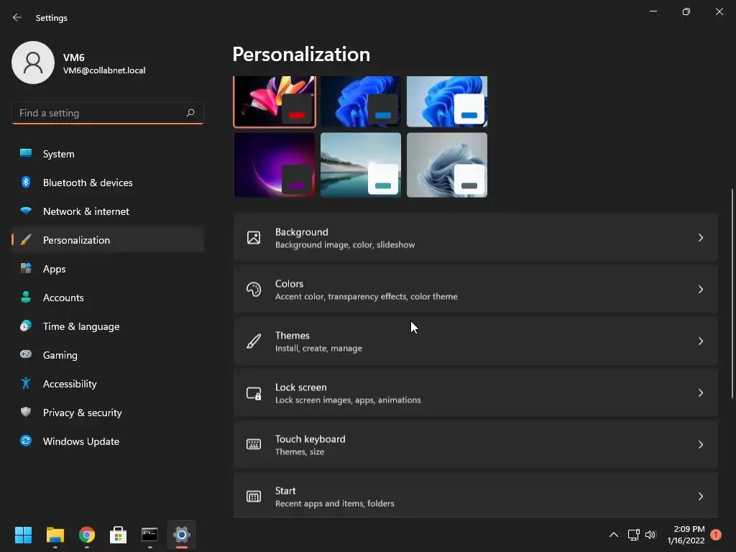Click the Background picture icon
Image resolution: width=736 pixels, height=552 pixels.
tap(254, 237)
